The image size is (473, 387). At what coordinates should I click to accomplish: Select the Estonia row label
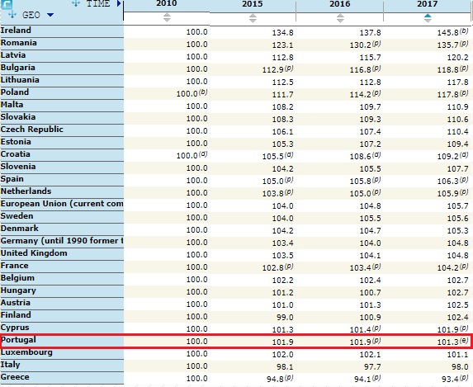16,141
